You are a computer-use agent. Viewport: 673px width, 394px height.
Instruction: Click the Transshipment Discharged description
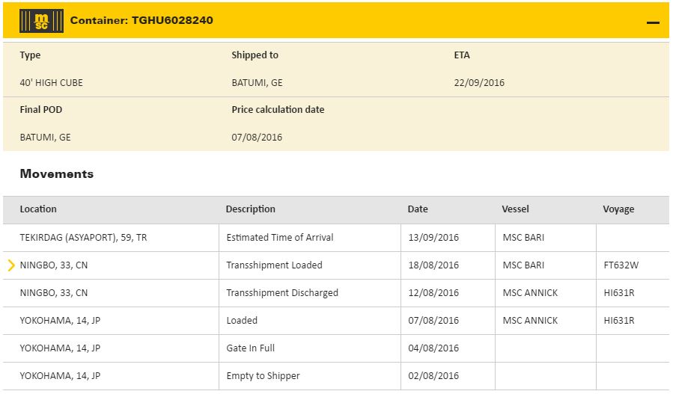(282, 293)
